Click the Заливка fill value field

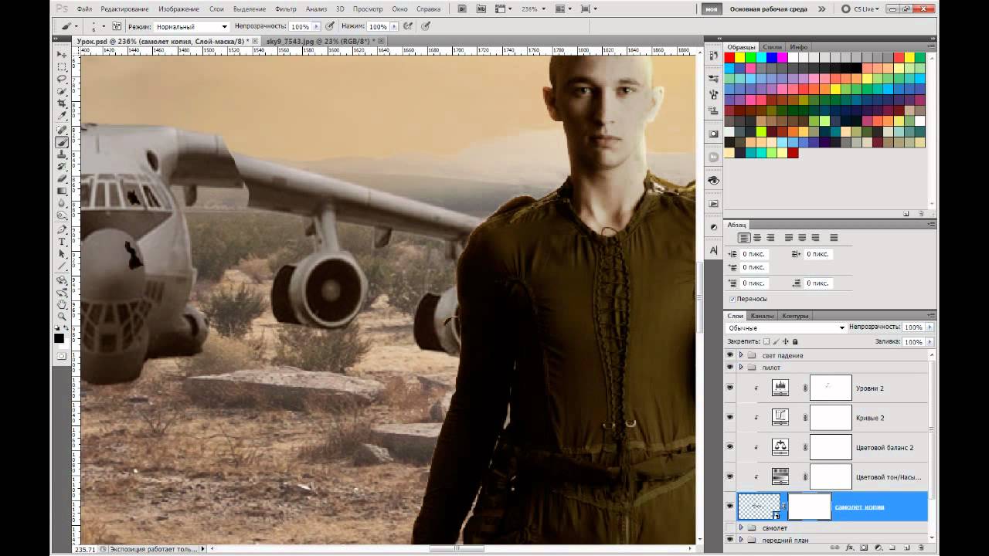[x=913, y=341]
